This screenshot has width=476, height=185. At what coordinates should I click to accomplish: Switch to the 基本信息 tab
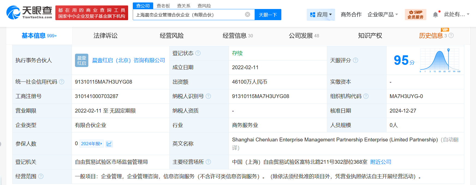pyautogui.click(x=39, y=36)
